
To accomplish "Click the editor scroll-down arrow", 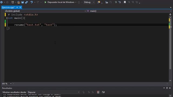I will [x=170, y=81].
